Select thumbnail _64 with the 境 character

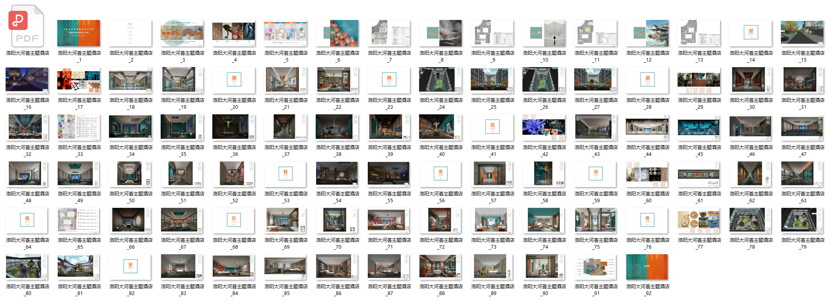tap(27, 220)
